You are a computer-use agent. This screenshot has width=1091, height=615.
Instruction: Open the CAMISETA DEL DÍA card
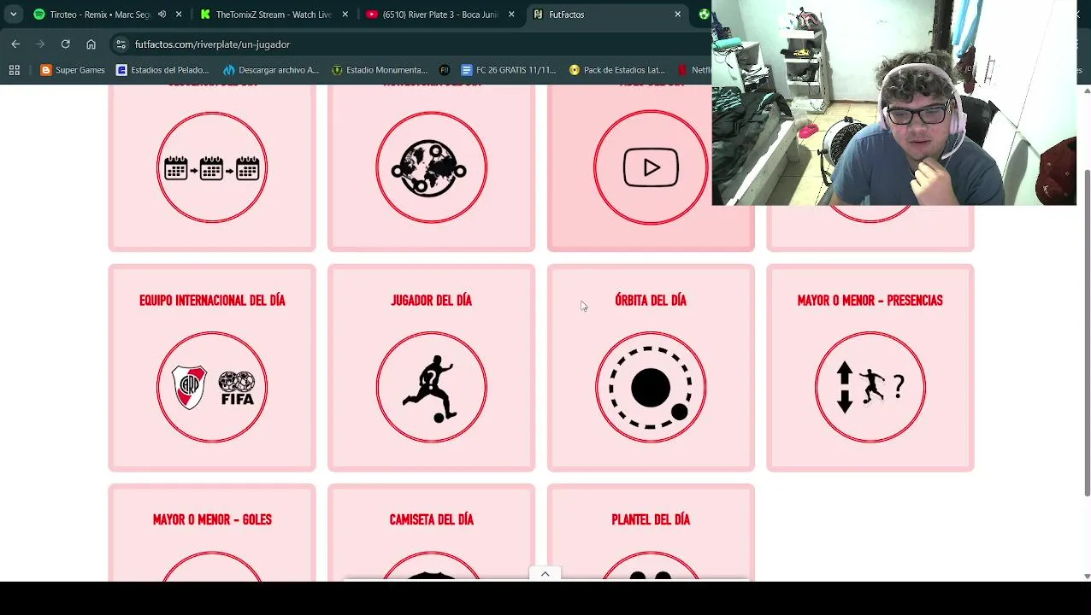click(431, 534)
